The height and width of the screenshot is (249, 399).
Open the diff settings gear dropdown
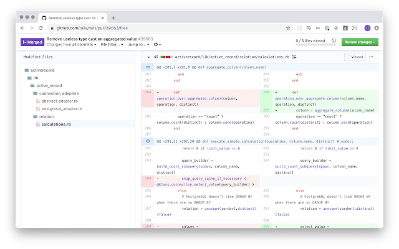[158, 45]
